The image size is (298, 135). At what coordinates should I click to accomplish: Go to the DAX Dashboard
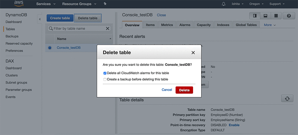pos(13,68)
